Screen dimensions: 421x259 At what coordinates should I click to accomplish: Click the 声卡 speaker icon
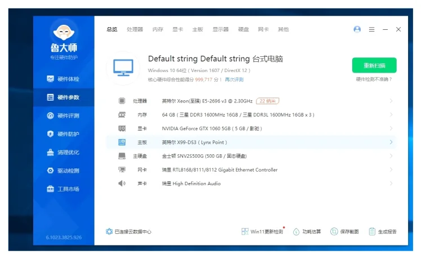[122, 184]
